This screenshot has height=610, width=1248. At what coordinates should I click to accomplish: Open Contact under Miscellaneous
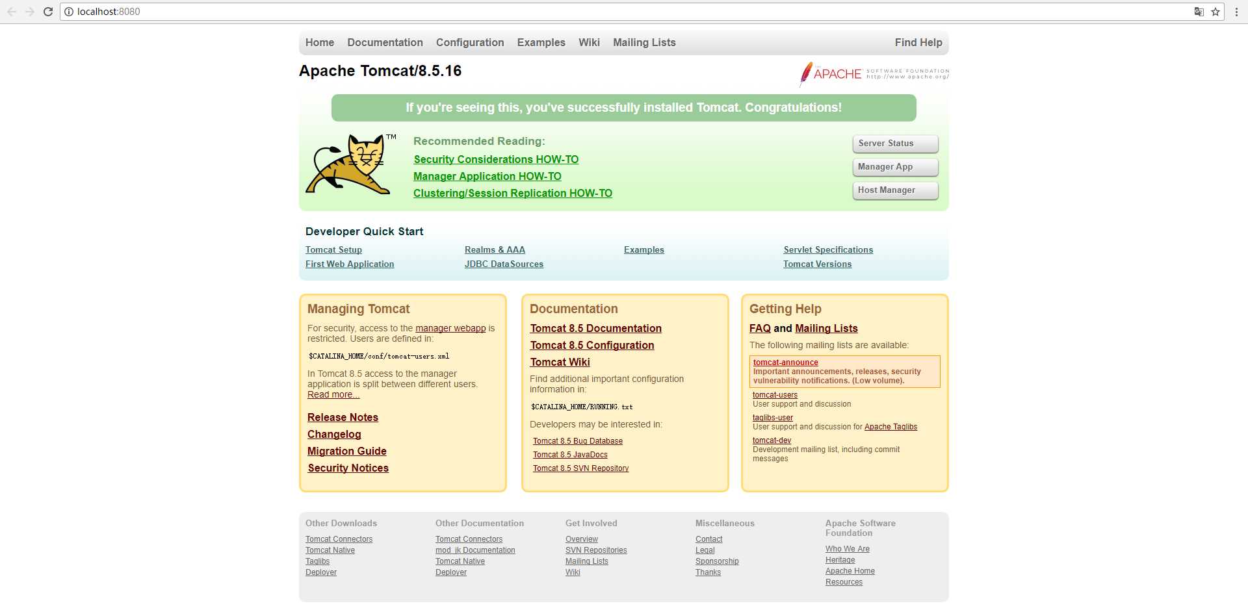(x=708, y=539)
